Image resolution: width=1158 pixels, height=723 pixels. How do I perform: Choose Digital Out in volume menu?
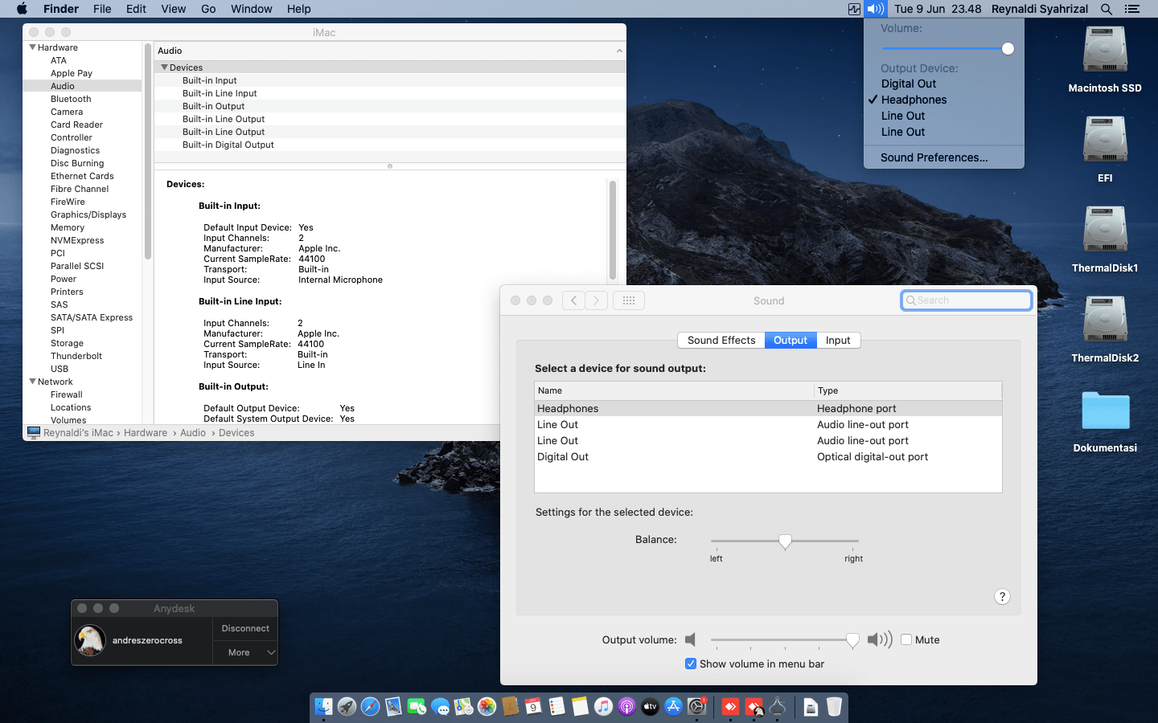tap(909, 84)
